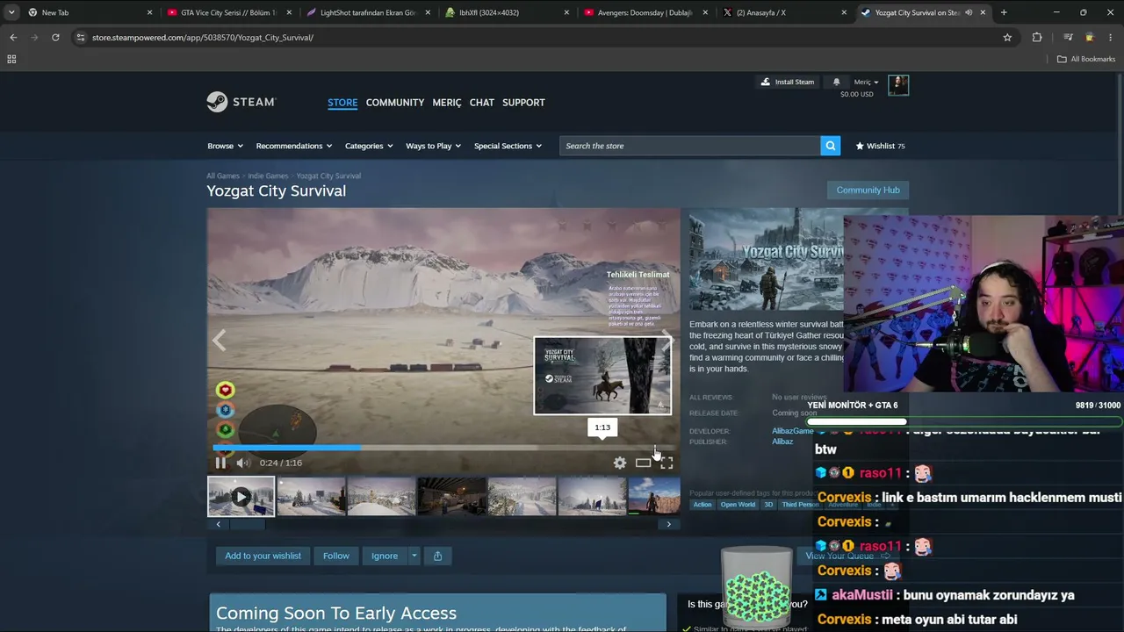The width and height of the screenshot is (1124, 632).
Task: Click the Steam logo in the header
Action: pyautogui.click(x=241, y=103)
